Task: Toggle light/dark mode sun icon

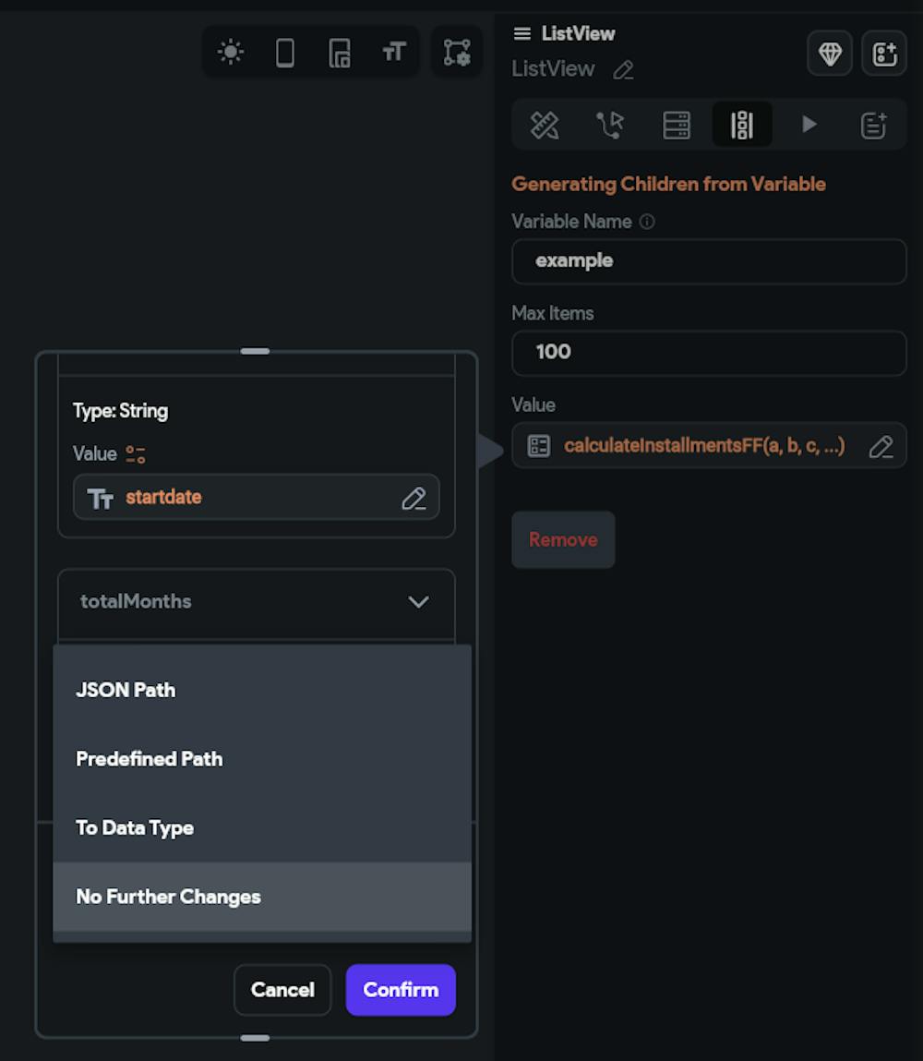Action: click(x=231, y=53)
